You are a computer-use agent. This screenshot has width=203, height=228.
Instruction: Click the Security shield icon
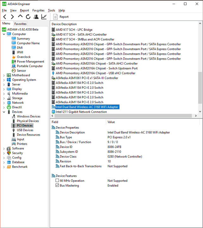pos(9,153)
